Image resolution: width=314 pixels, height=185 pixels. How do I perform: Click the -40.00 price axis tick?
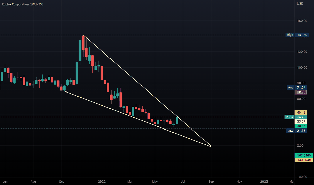(302, 177)
